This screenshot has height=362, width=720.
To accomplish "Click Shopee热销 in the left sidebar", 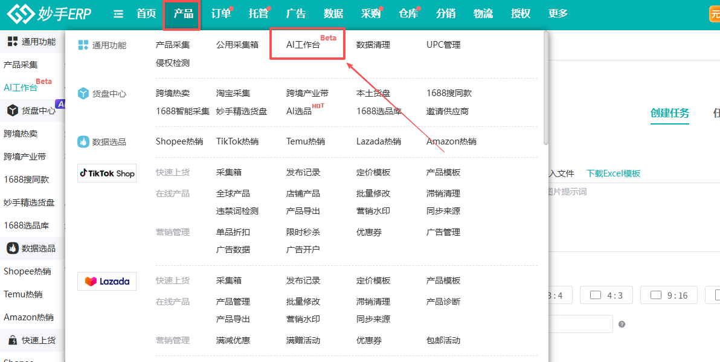I will (x=27, y=271).
